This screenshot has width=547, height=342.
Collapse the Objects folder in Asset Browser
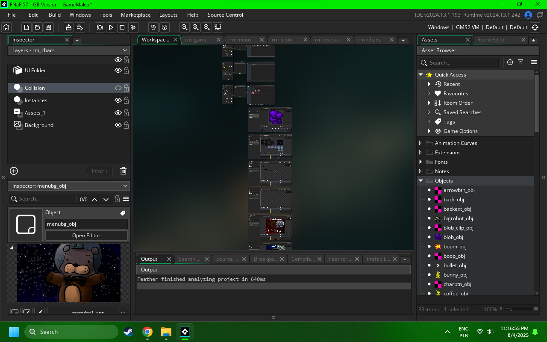(421, 180)
